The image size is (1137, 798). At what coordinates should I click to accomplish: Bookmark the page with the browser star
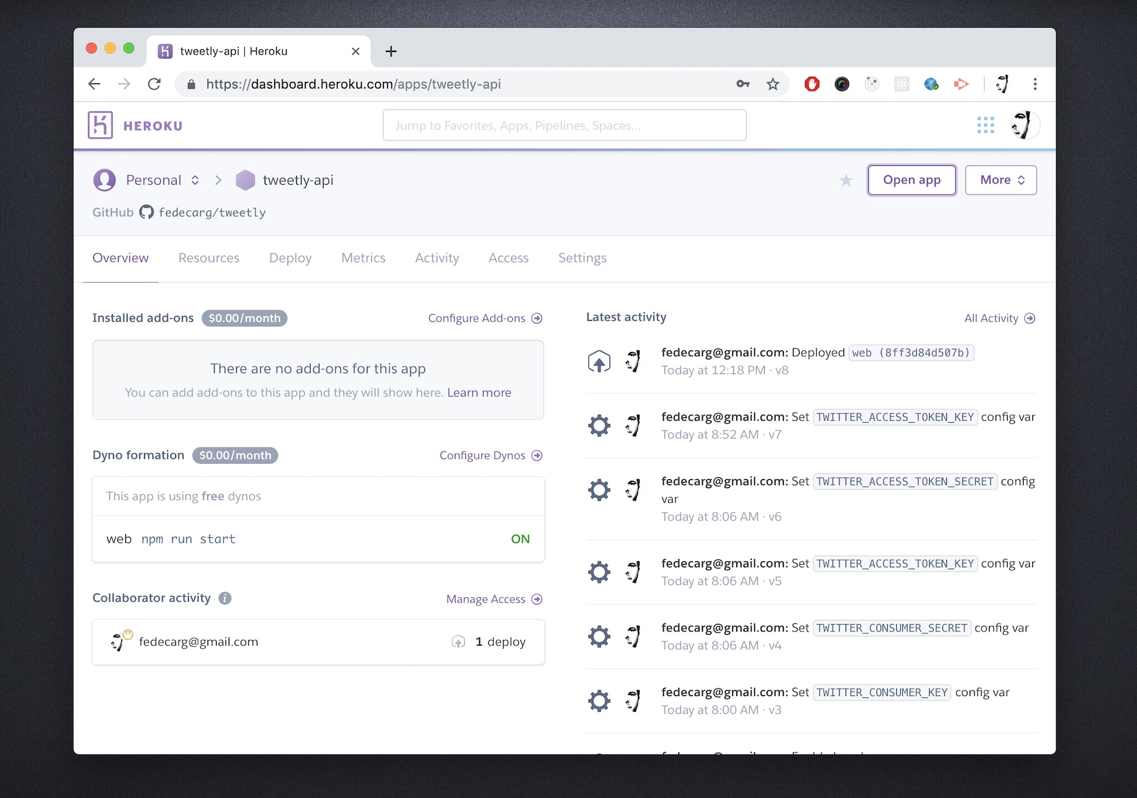pyautogui.click(x=773, y=84)
